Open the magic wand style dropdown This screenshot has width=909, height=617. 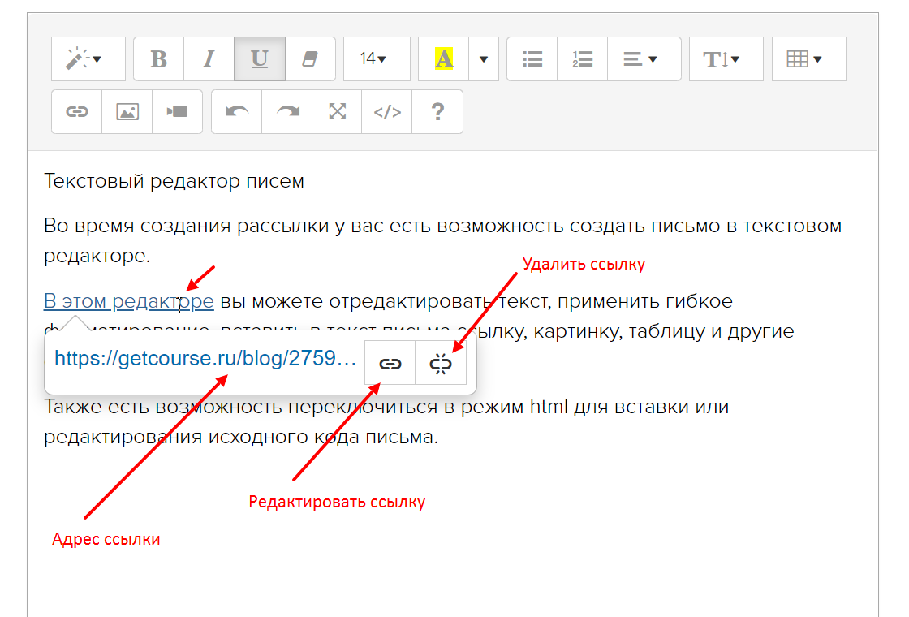coord(88,59)
